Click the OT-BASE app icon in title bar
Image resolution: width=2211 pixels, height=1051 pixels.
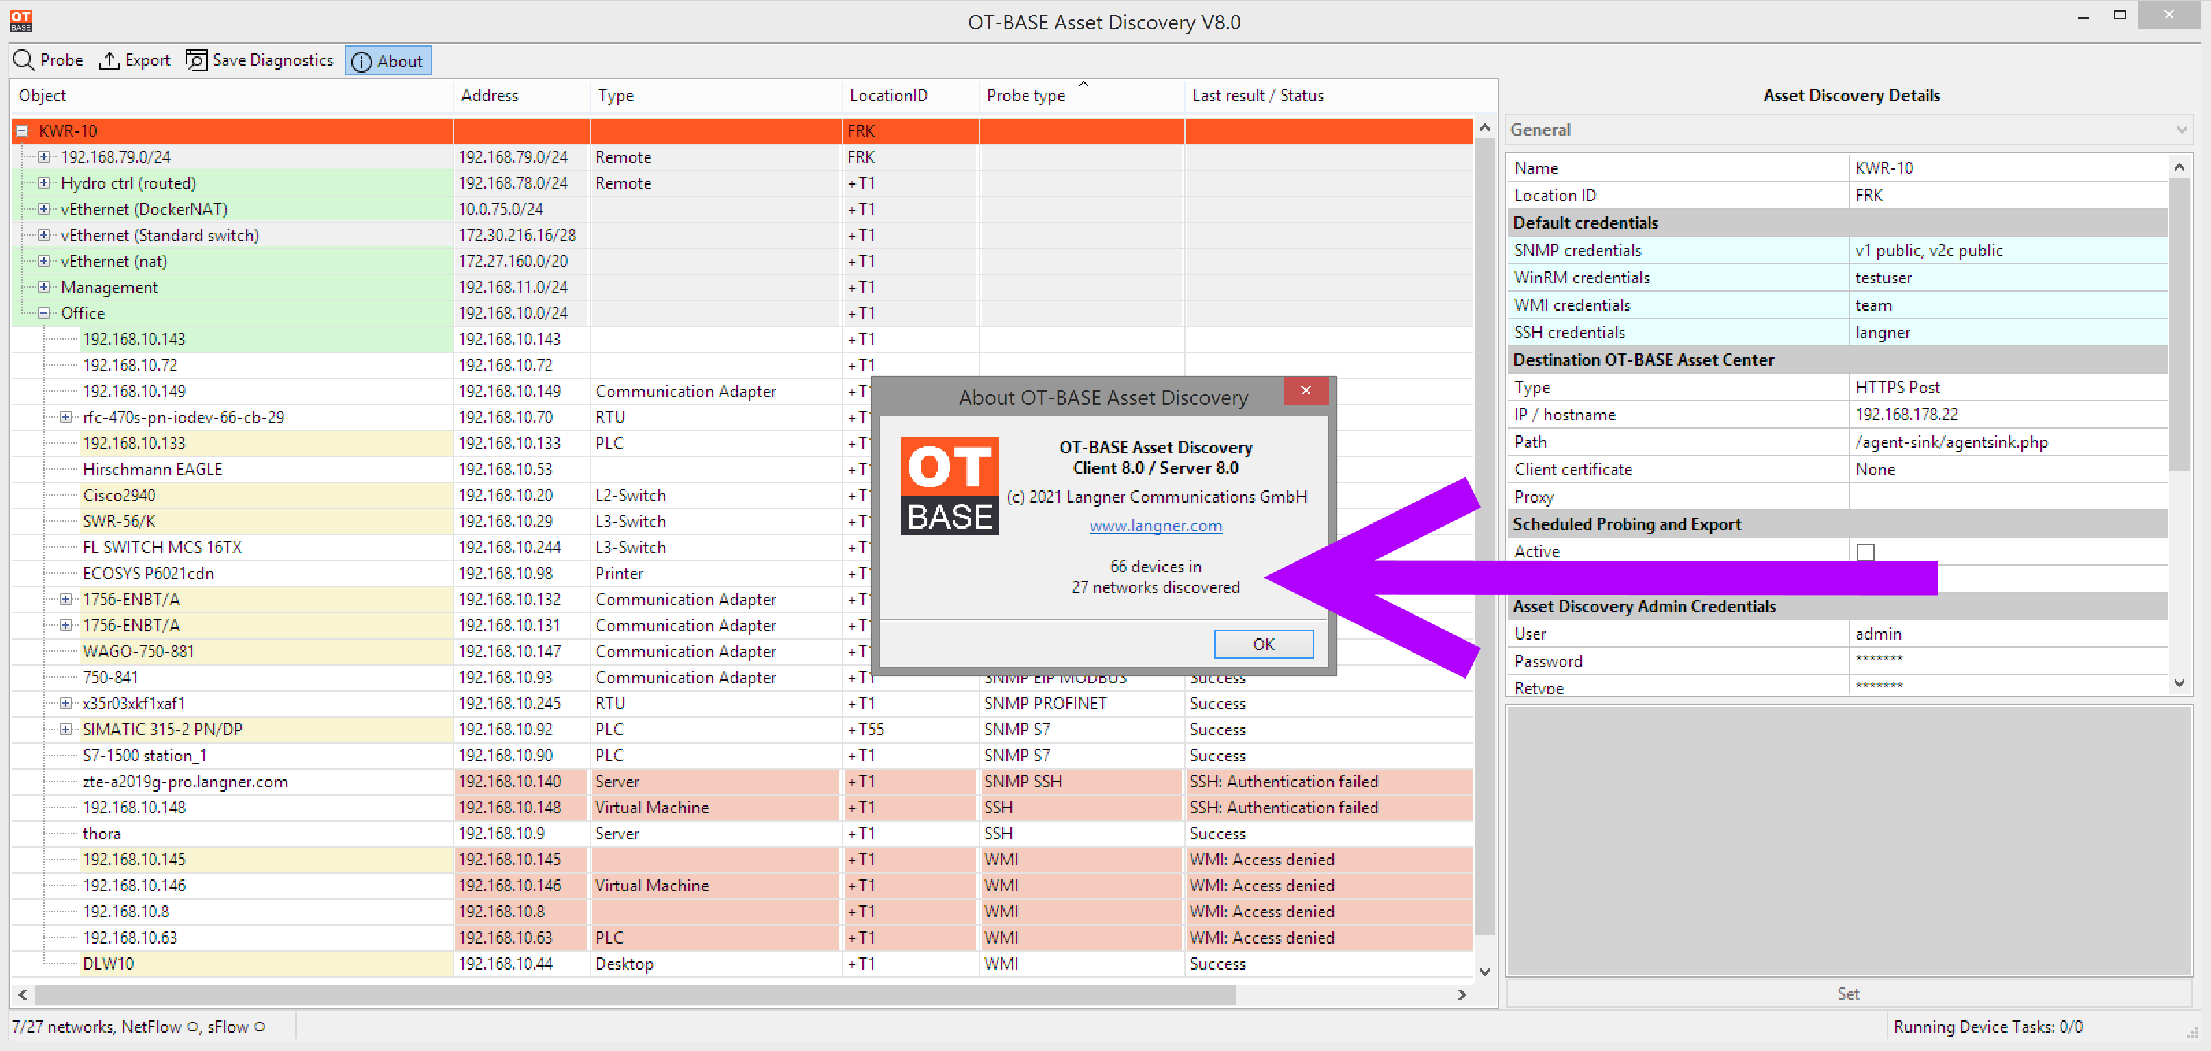pos(21,21)
